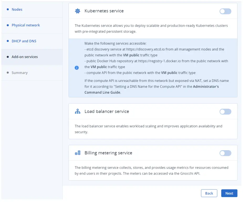The width and height of the screenshot is (243, 202).
Task: Open the Physical network step
Action: [25, 25]
